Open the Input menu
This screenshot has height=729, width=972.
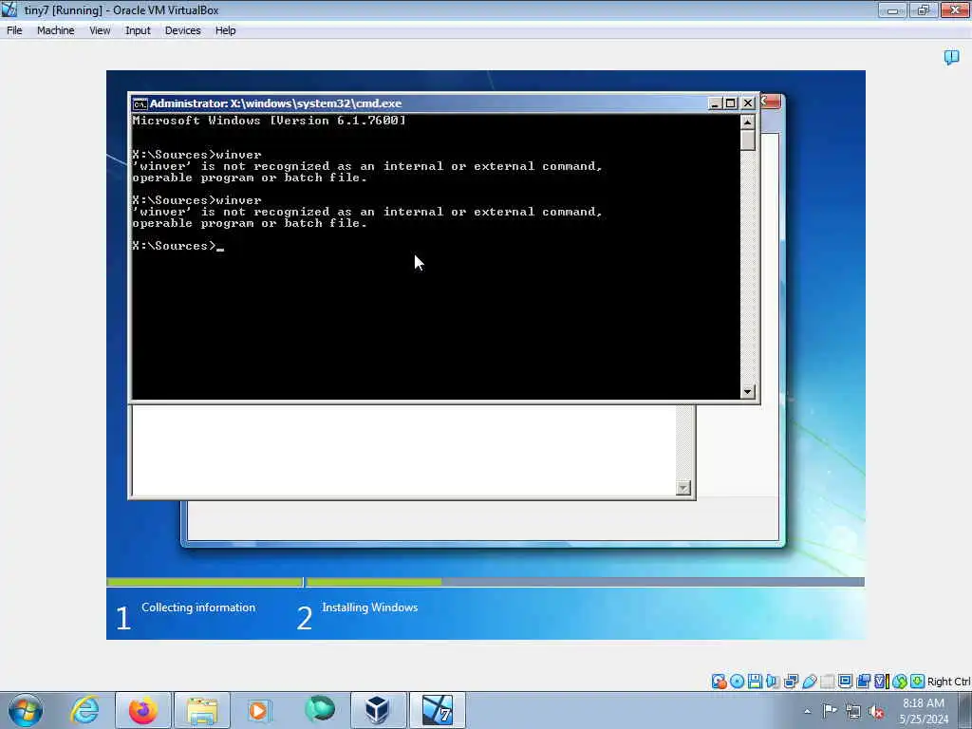click(x=138, y=30)
